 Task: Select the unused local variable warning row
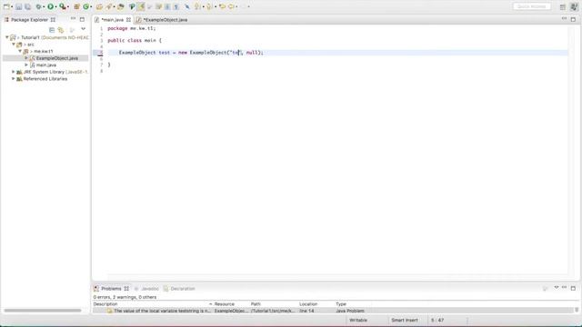[x=333, y=311]
